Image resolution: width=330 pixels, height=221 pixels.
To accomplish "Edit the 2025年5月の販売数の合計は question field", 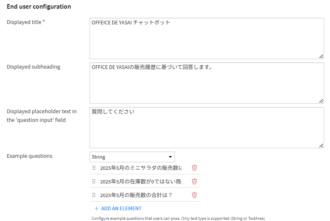I will (141, 195).
